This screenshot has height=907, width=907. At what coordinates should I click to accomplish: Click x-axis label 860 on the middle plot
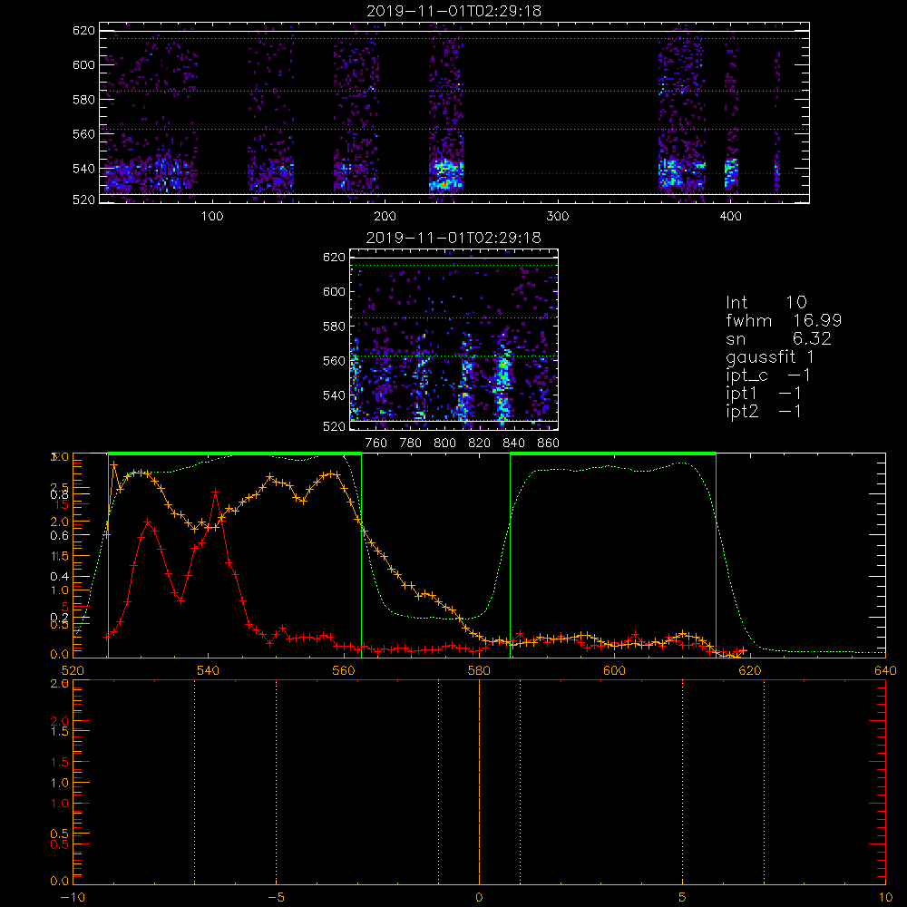coord(549,444)
